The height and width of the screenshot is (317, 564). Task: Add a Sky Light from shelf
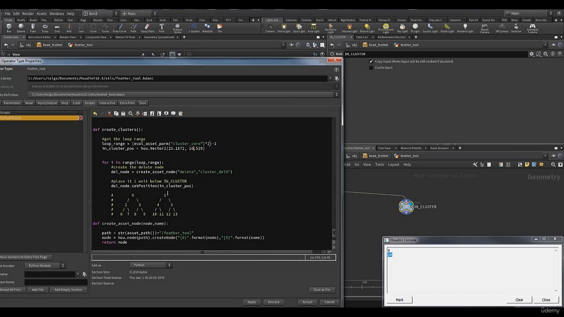pos(402,28)
